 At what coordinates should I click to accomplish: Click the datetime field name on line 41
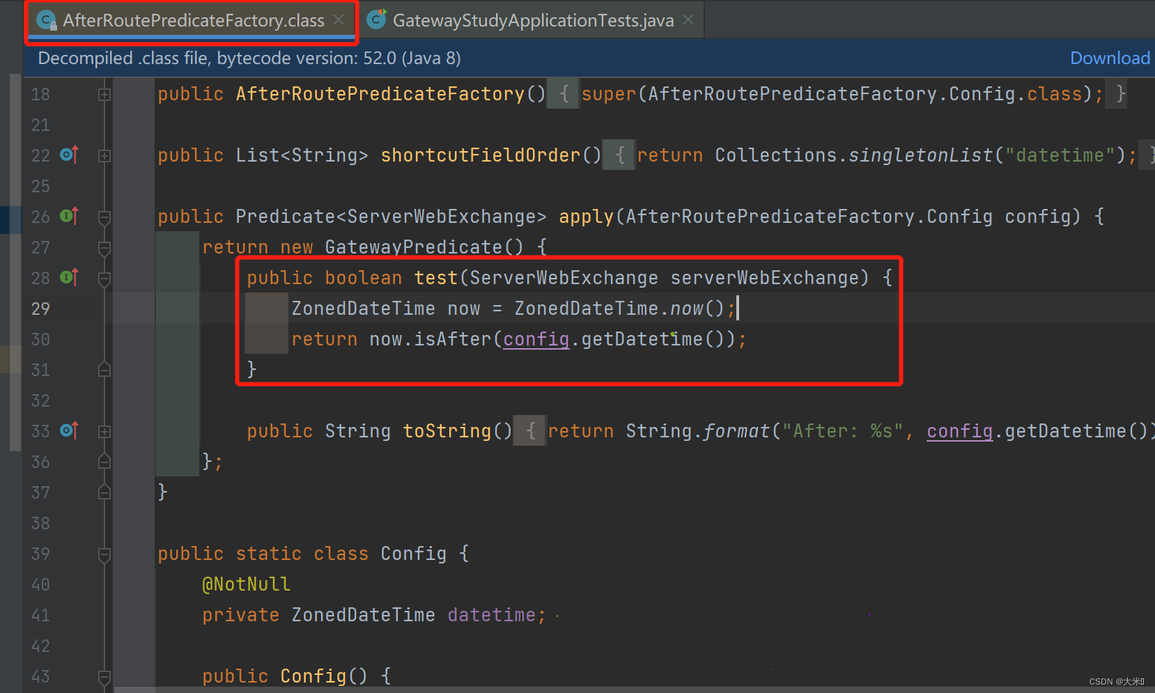[492, 615]
